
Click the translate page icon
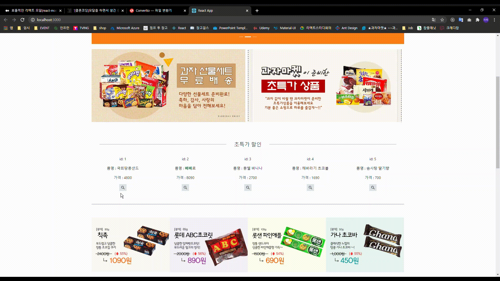(434, 20)
